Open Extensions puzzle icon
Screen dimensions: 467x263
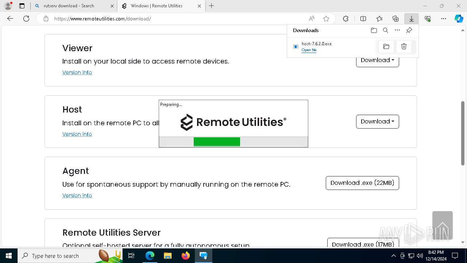(x=346, y=19)
